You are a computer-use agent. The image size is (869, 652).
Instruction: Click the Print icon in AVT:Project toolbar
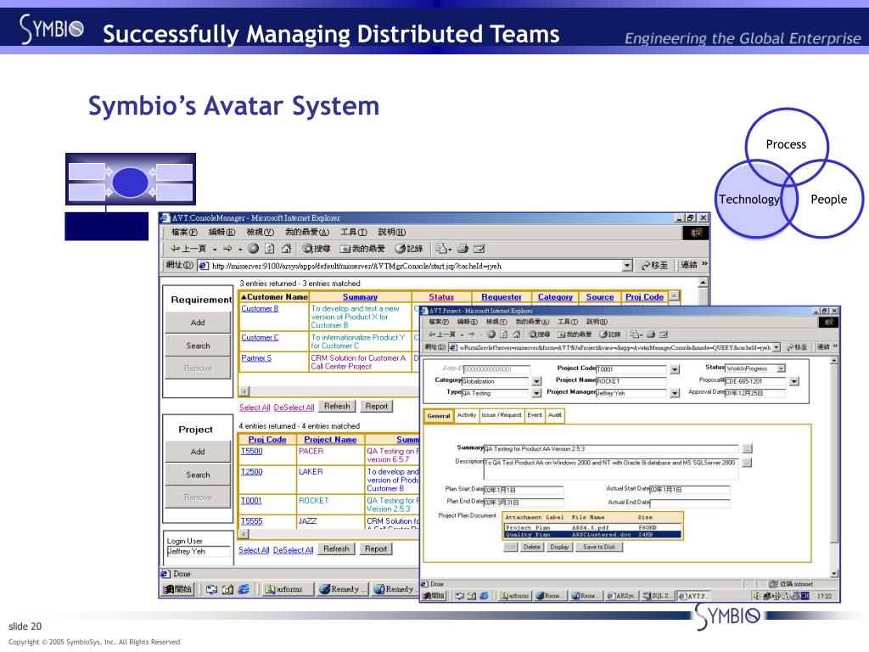click(651, 334)
